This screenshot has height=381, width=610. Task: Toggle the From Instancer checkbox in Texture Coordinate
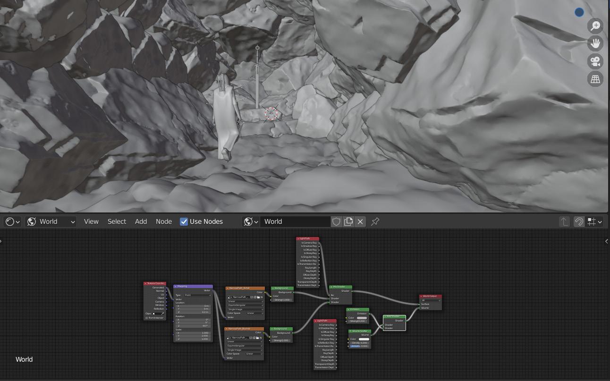(x=147, y=318)
